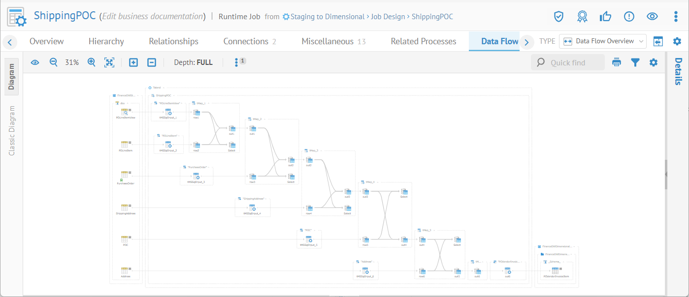Switch to the Relationships tab
This screenshot has width=689, height=297.
(173, 41)
